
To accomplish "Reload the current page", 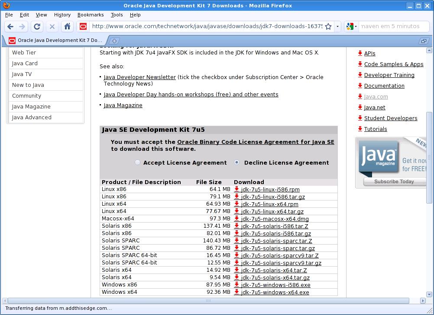I will (x=37, y=26).
